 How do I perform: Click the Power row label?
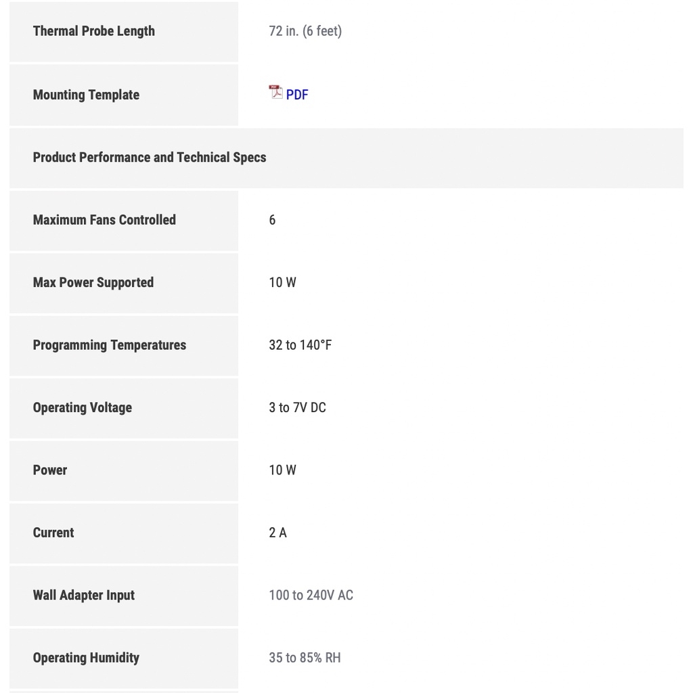(x=50, y=470)
